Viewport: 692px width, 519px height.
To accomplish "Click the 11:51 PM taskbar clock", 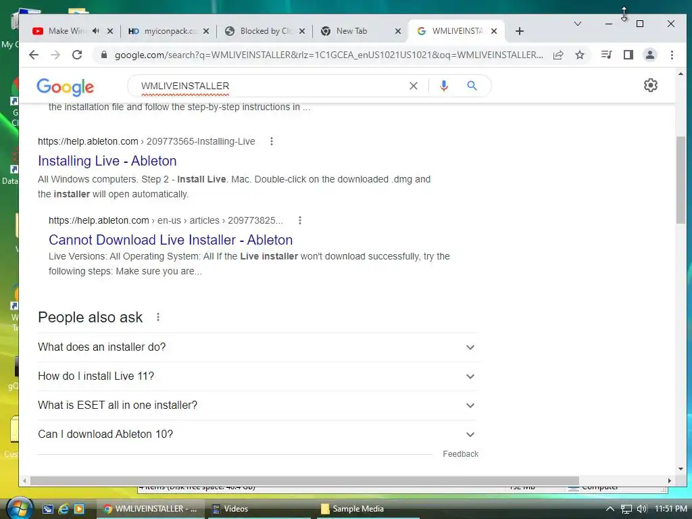I will point(671,509).
